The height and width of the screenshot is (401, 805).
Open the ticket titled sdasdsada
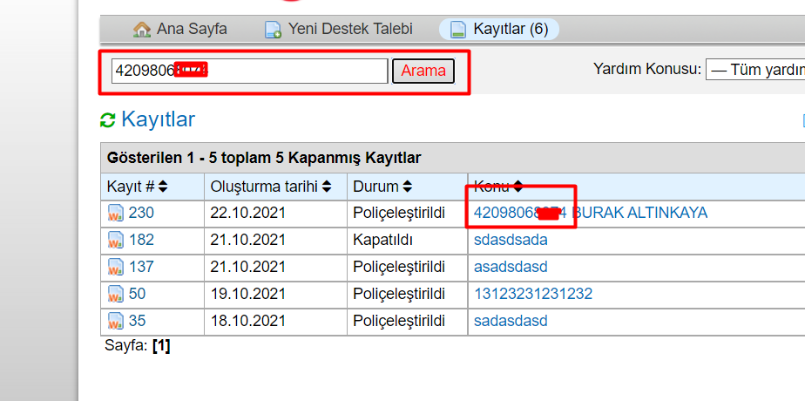click(x=511, y=240)
